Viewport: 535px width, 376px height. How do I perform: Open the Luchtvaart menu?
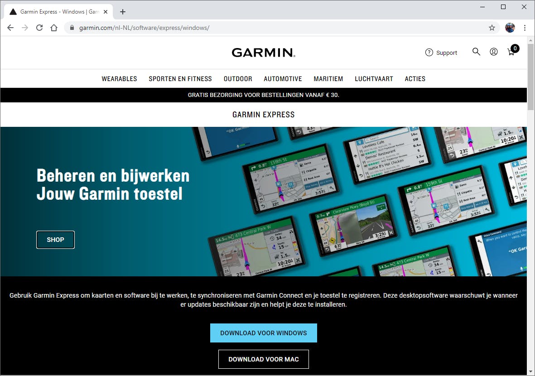(x=374, y=79)
